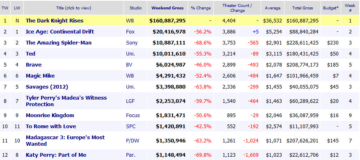Open Madagascar 3: Europe's Most Wanted
Viewport: 360px width, 160px height.
tap(65, 140)
